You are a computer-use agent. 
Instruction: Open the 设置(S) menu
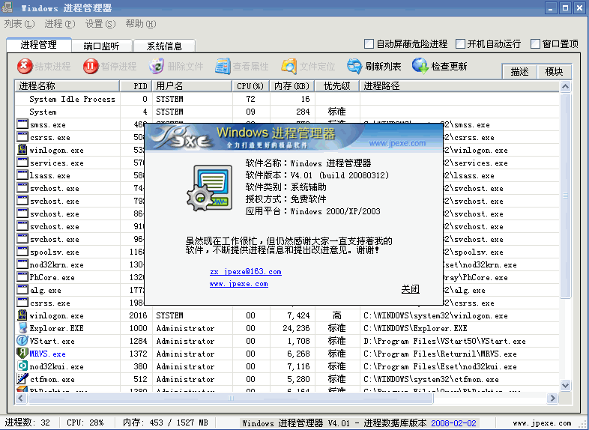pyautogui.click(x=100, y=24)
